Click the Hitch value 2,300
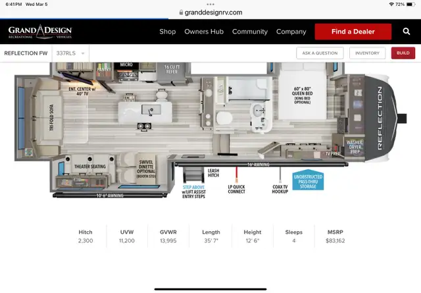The image size is (421, 293). point(86,240)
